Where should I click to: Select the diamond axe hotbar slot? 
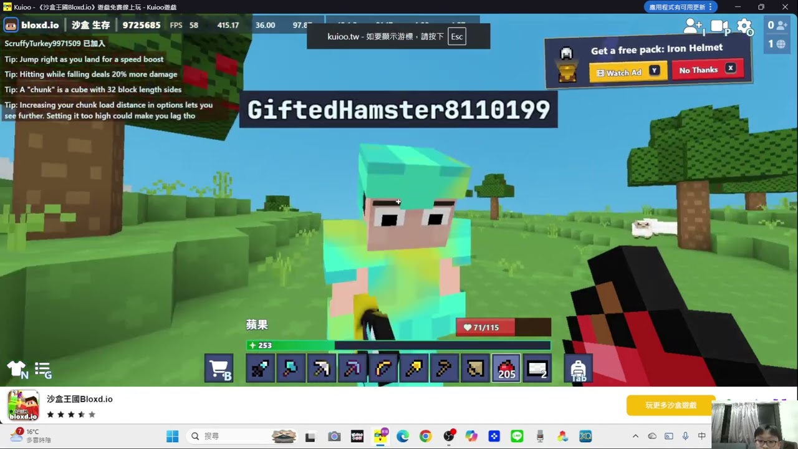pyautogui.click(x=291, y=369)
